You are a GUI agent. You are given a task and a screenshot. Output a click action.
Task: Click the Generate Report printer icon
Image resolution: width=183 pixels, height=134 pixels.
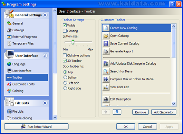106,51
